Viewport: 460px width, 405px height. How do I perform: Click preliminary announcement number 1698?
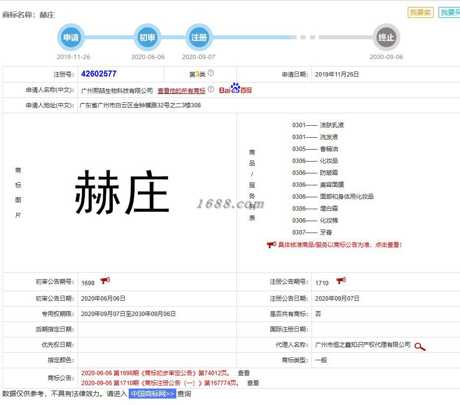click(x=88, y=283)
